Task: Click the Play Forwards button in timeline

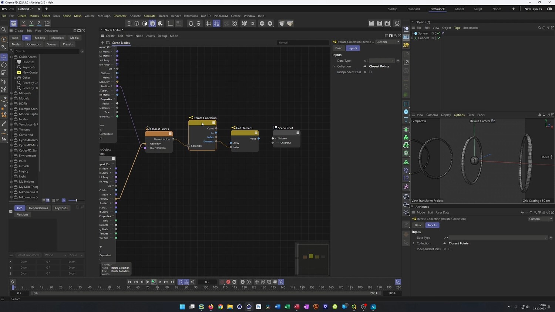Action: [148, 282]
